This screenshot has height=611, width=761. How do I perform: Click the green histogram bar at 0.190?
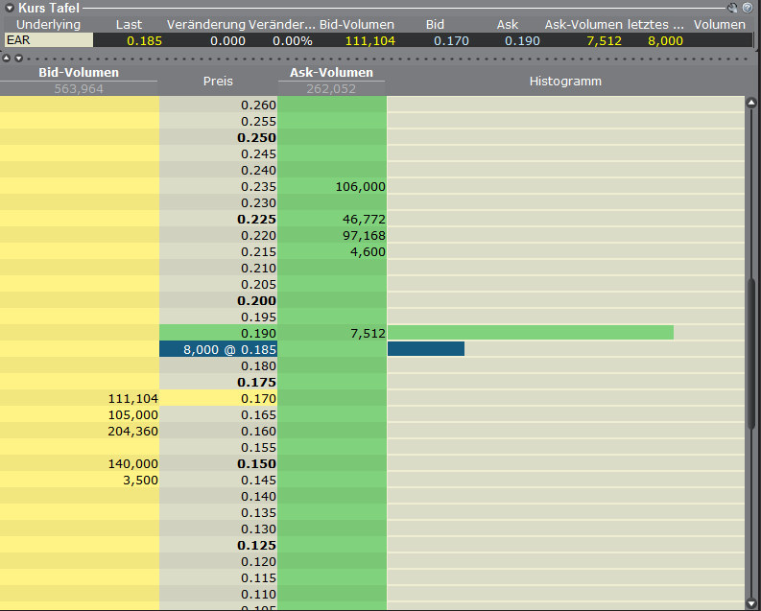pos(530,333)
